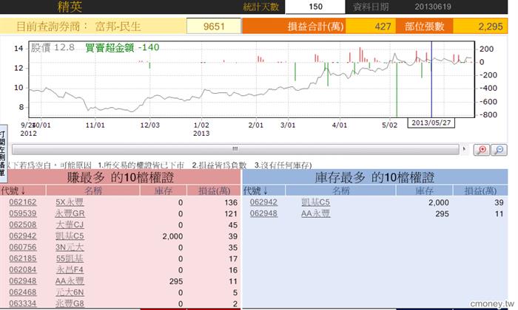Click the 股價 12.8 chart label
The width and height of the screenshot is (518, 310).
(53, 47)
